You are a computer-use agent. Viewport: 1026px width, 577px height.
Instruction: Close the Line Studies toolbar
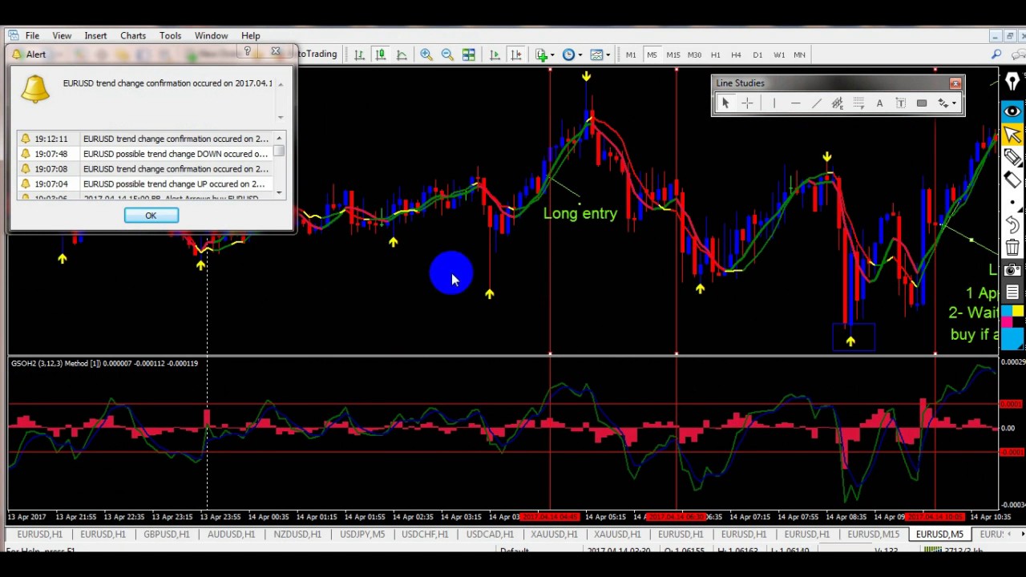coord(955,83)
